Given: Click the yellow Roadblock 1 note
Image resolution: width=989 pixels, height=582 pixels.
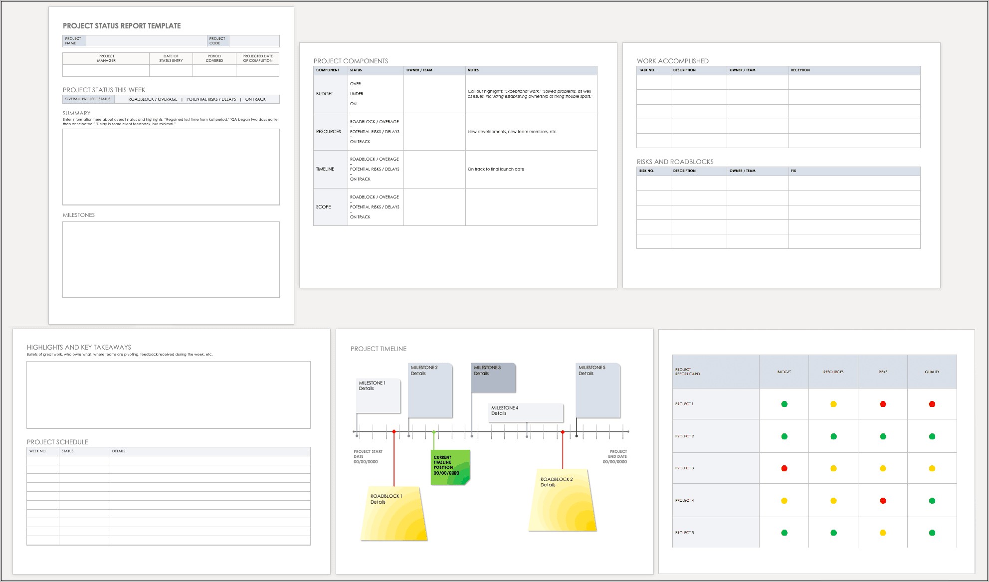Looking at the screenshot, I should pyautogui.click(x=394, y=514).
